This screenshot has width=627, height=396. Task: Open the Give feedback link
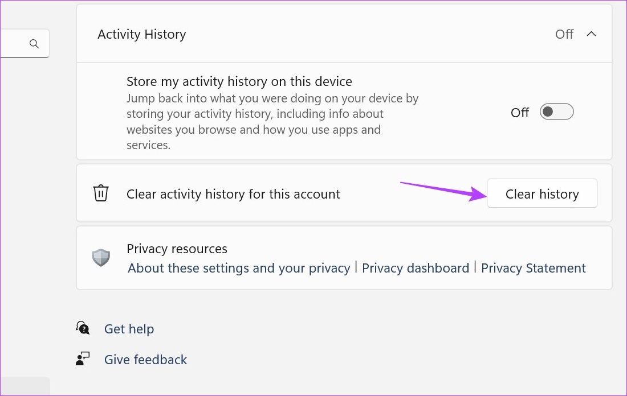pos(145,360)
